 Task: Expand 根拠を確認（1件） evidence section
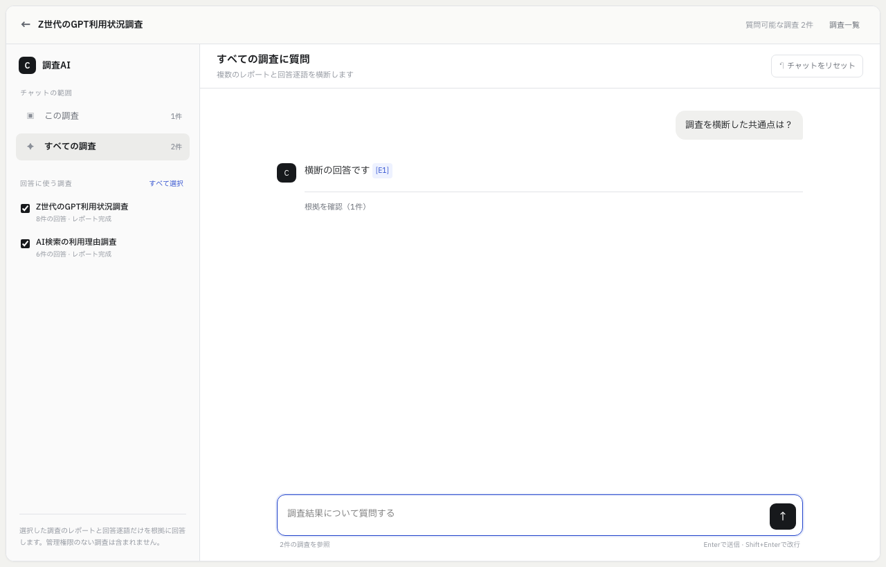coord(337,207)
